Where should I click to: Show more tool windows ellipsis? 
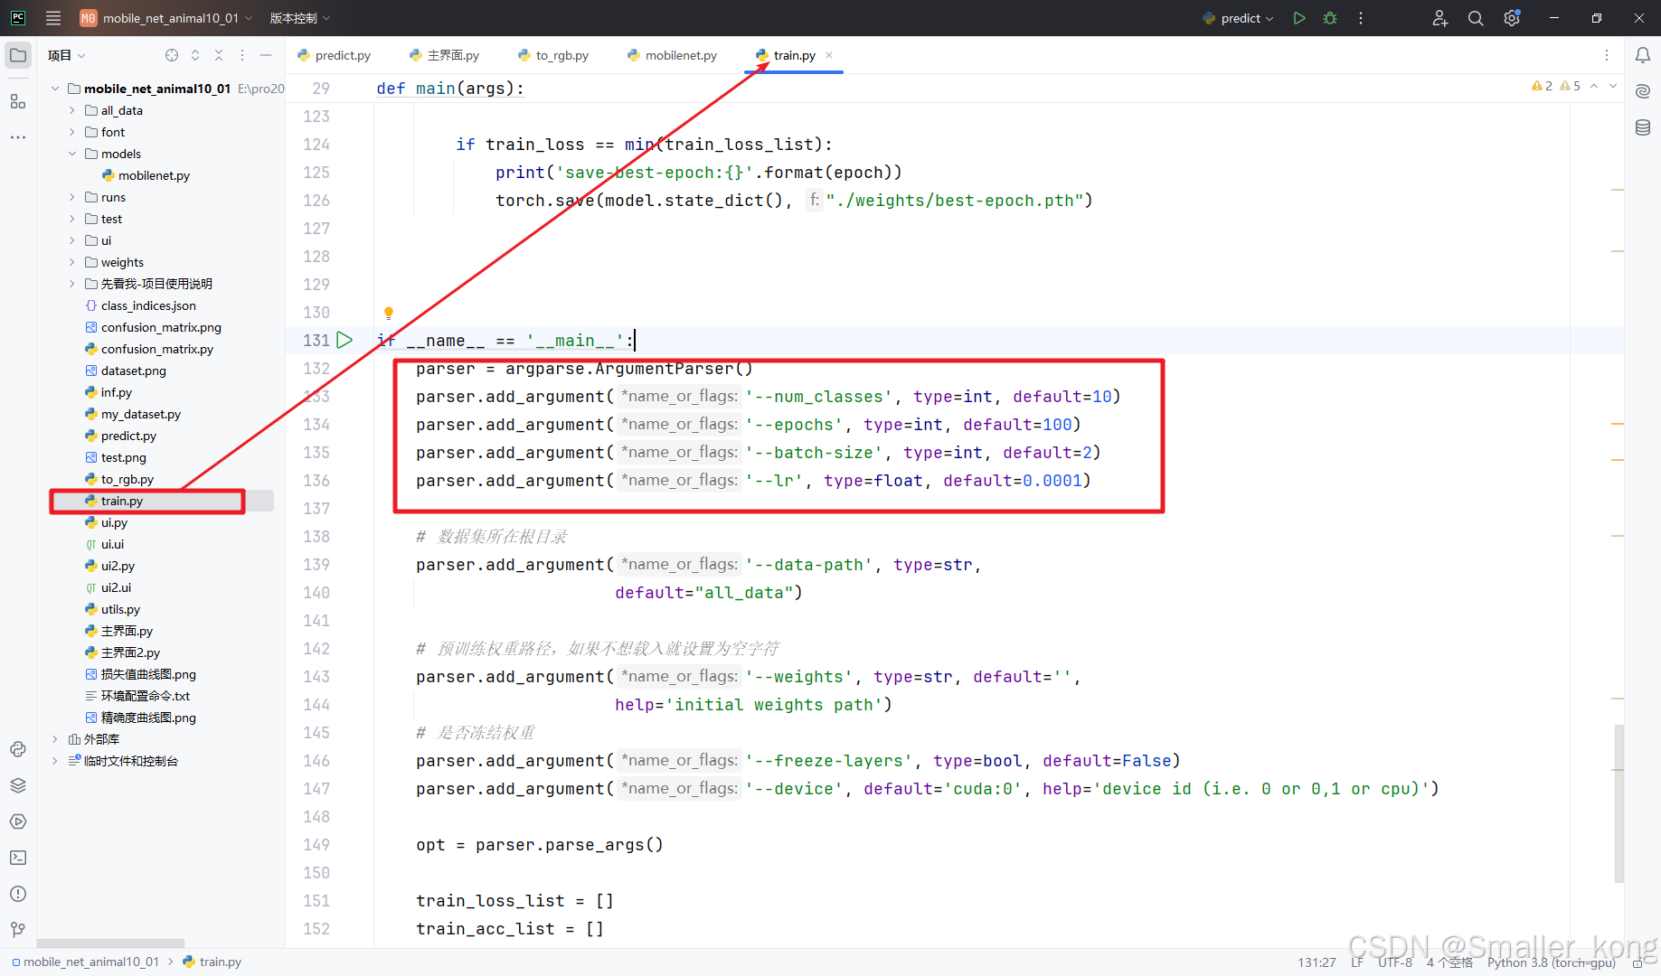(18, 137)
